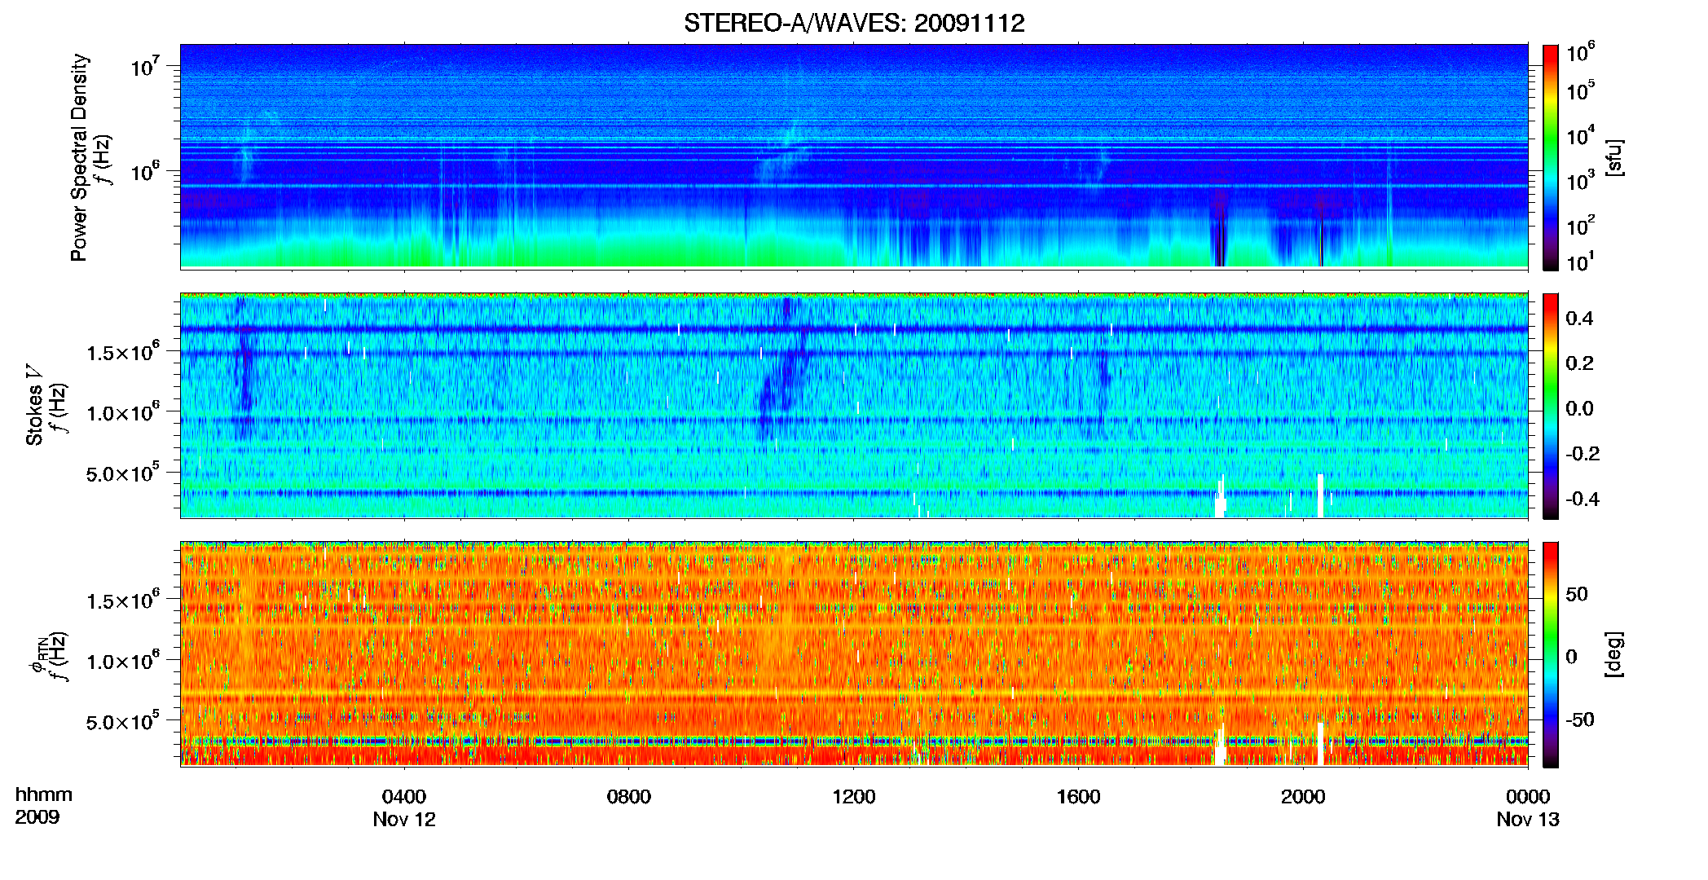
Task: Click the "50" tick on the degrees colorbar
Action: pyautogui.click(x=1577, y=594)
